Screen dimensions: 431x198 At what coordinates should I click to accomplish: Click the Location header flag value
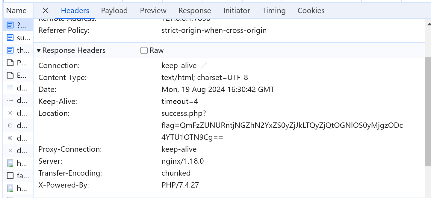click(x=282, y=125)
